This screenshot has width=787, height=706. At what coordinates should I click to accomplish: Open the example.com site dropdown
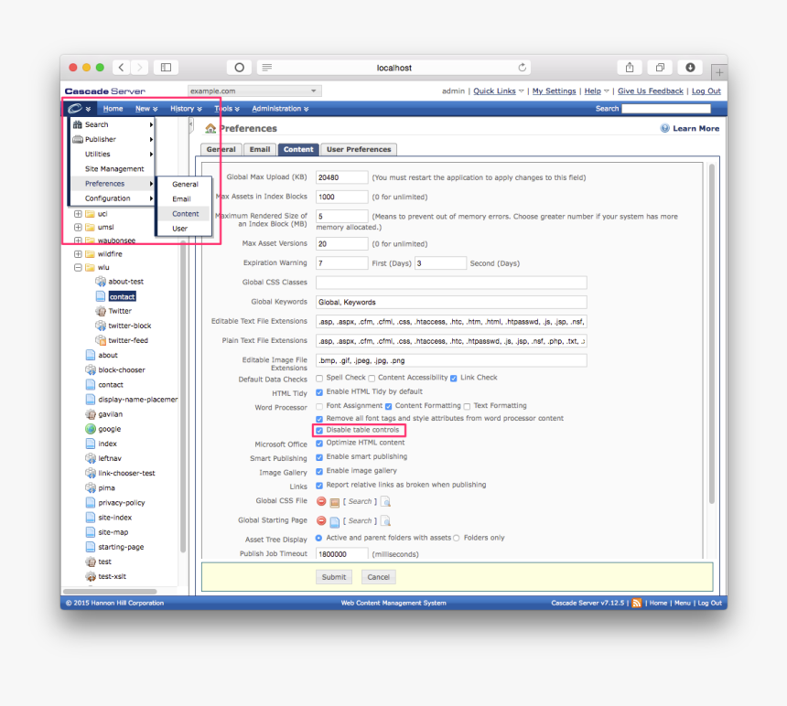254,91
